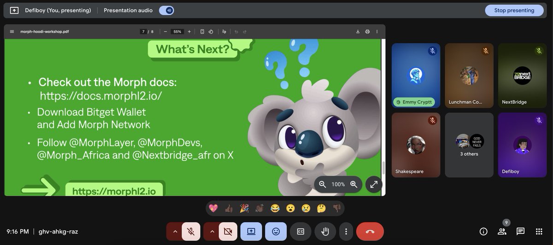
Task: Open PDF viewer more actions menu
Action: (x=377, y=32)
